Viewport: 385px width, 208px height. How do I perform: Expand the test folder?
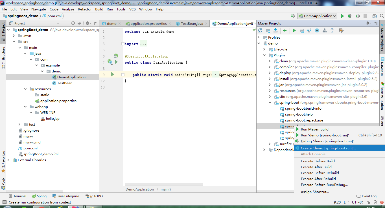pyautogui.click(x=19, y=124)
